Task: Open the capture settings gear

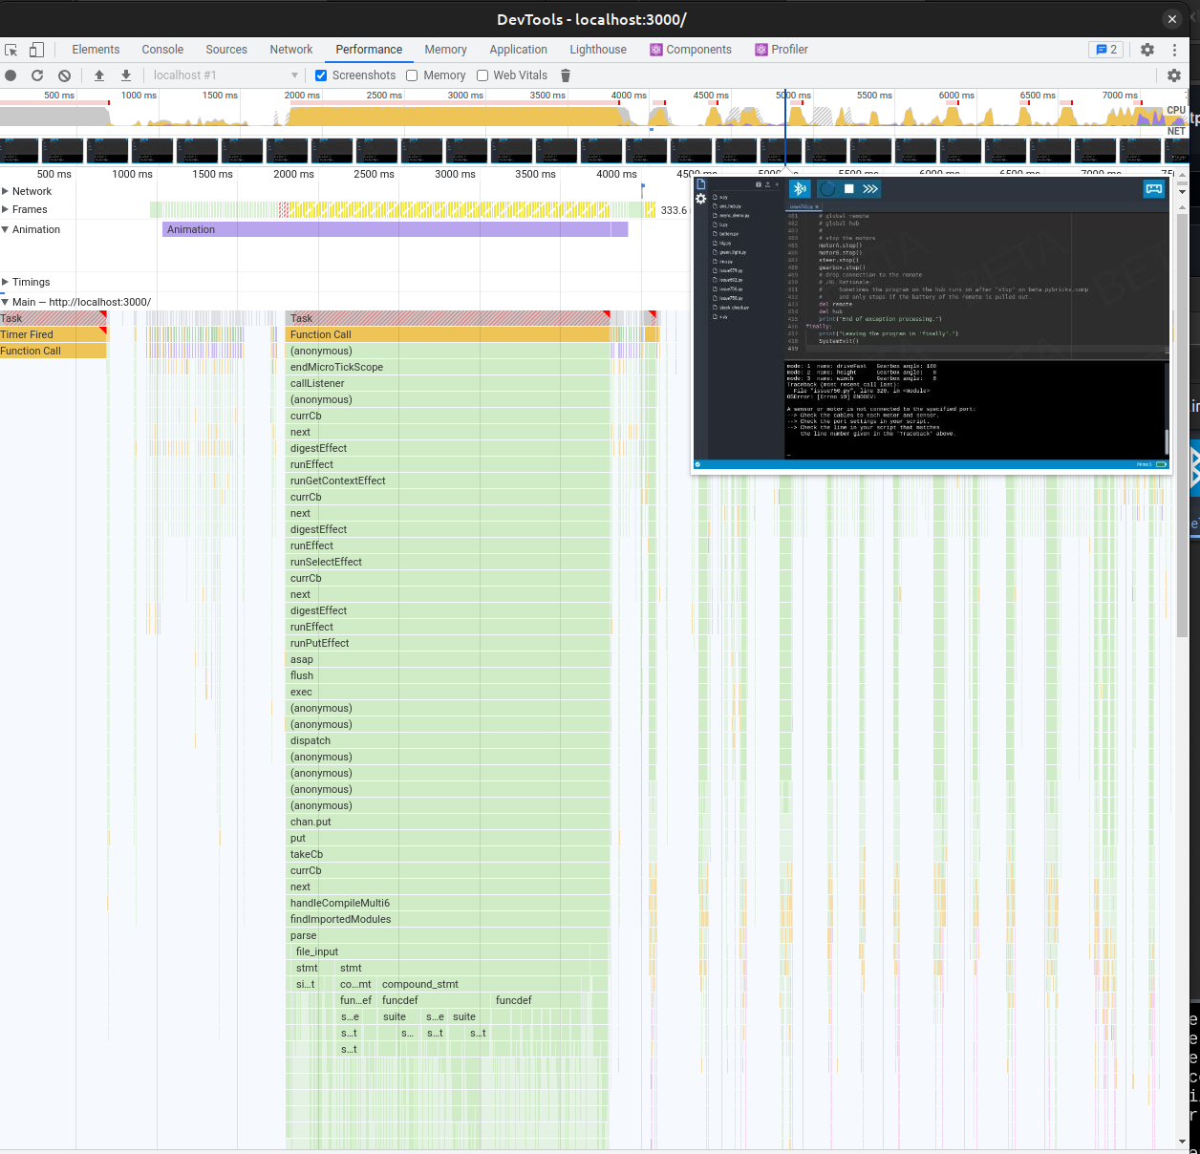Action: (x=1173, y=75)
